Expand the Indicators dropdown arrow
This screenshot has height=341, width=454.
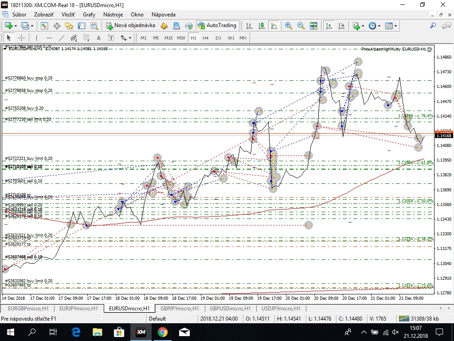pyautogui.click(x=363, y=26)
